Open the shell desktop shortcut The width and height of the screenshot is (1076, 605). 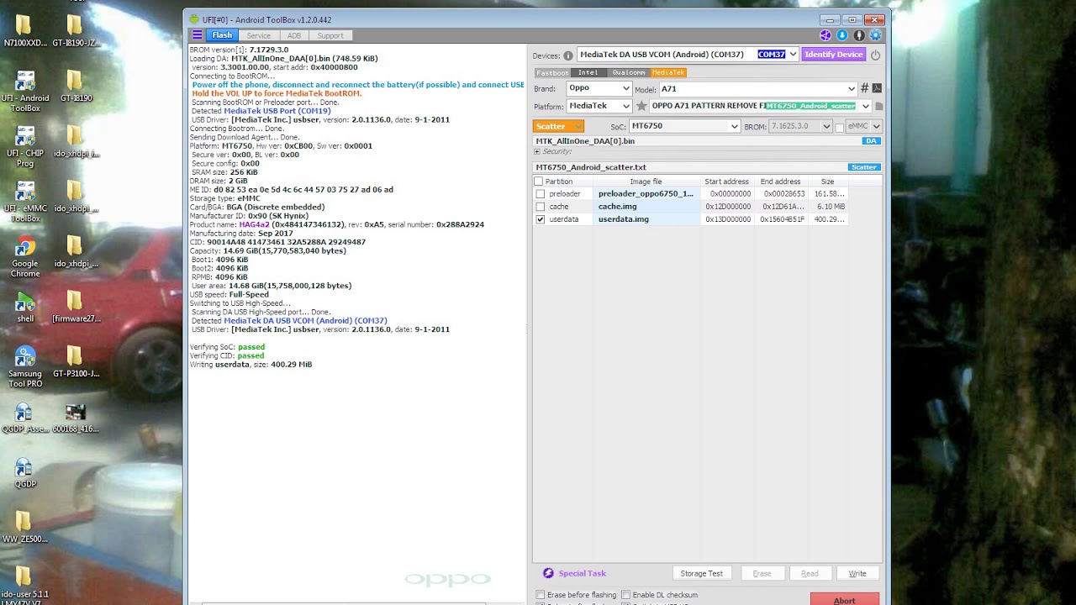point(25,308)
